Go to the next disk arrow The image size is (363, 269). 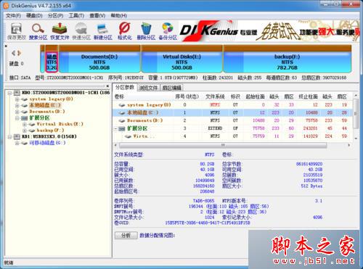point(19,53)
